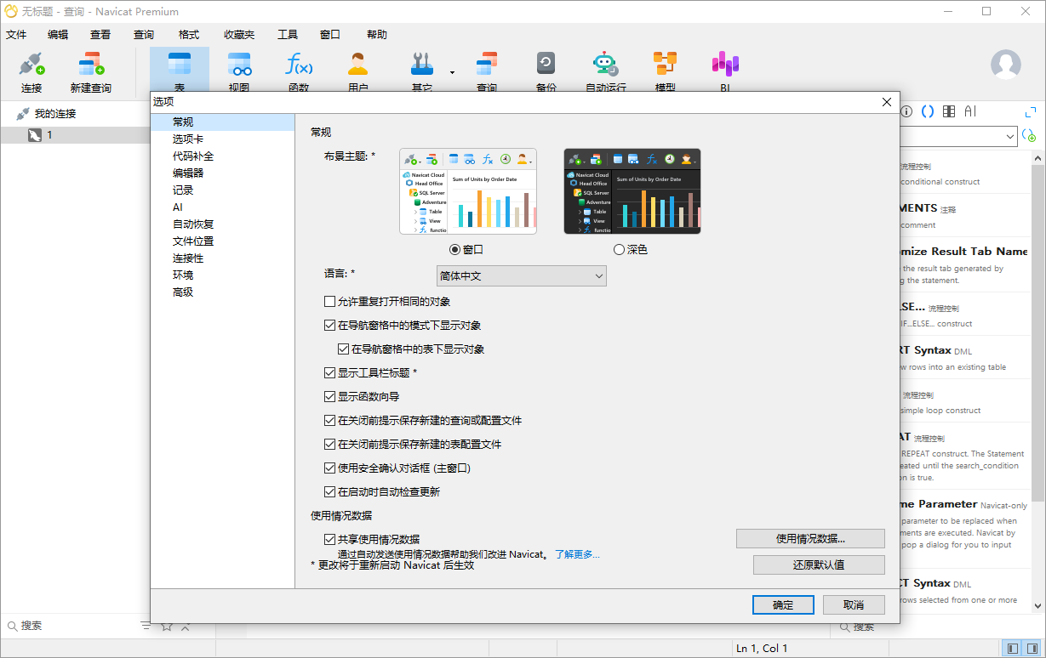Viewport: 1046px width, 658px height.
Task: Click the 了解更多 link
Action: [577, 553]
